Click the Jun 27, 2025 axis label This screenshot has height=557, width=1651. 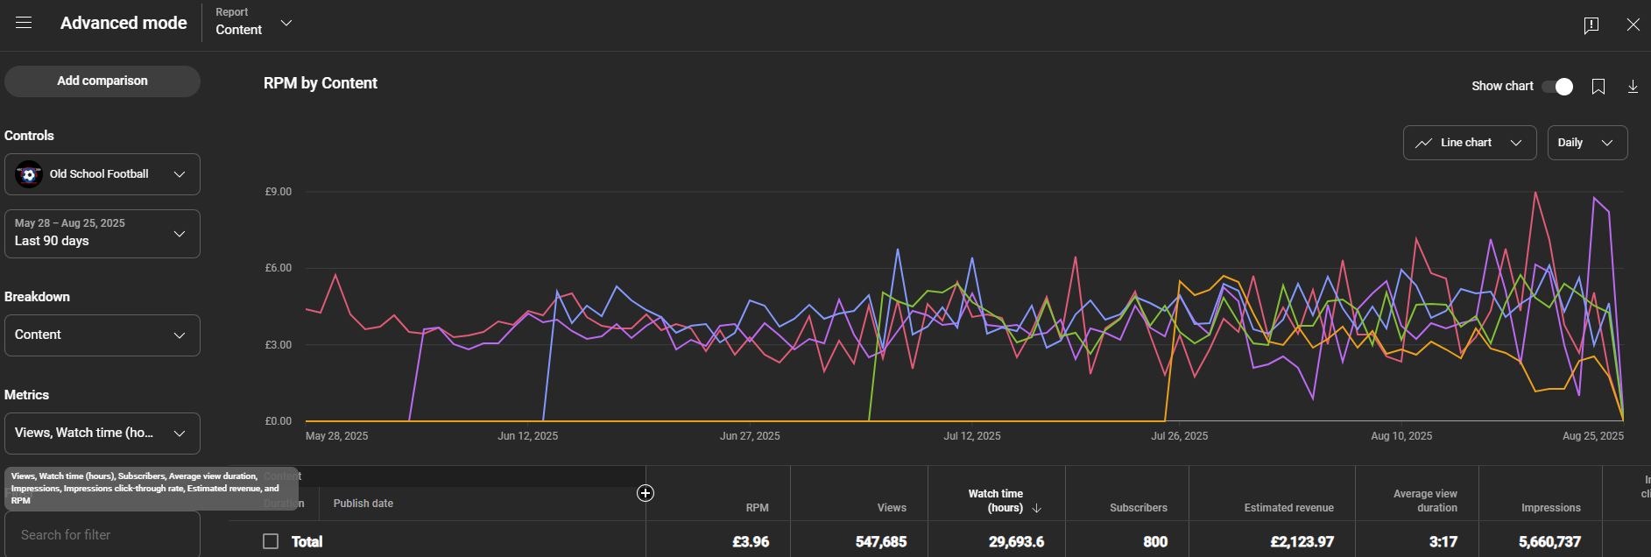[x=750, y=436]
